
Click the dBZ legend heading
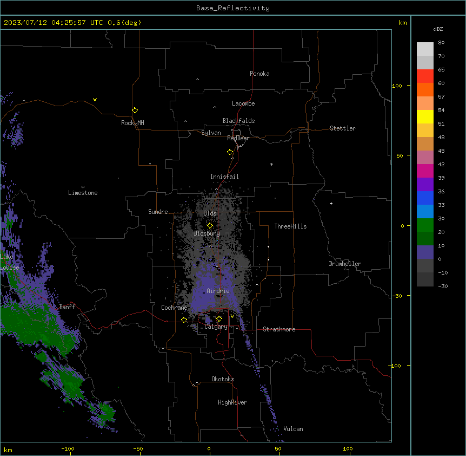click(438, 29)
